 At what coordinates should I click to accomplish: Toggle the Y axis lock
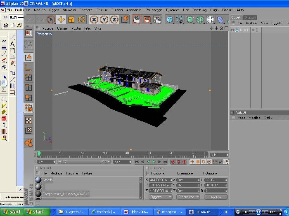click(x=104, y=19)
